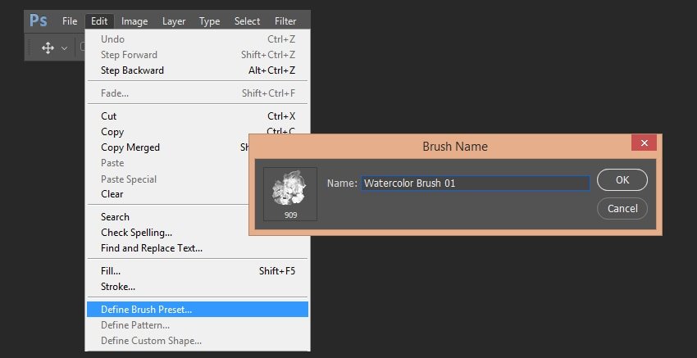Close the Brush Name dialog
The width and height of the screenshot is (697, 358).
pyautogui.click(x=644, y=143)
